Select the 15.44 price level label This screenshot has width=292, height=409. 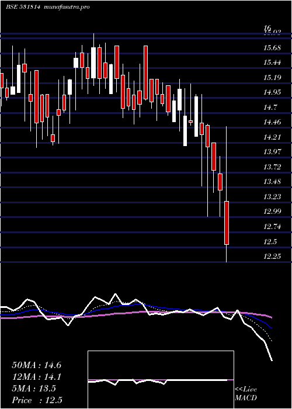click(x=273, y=63)
